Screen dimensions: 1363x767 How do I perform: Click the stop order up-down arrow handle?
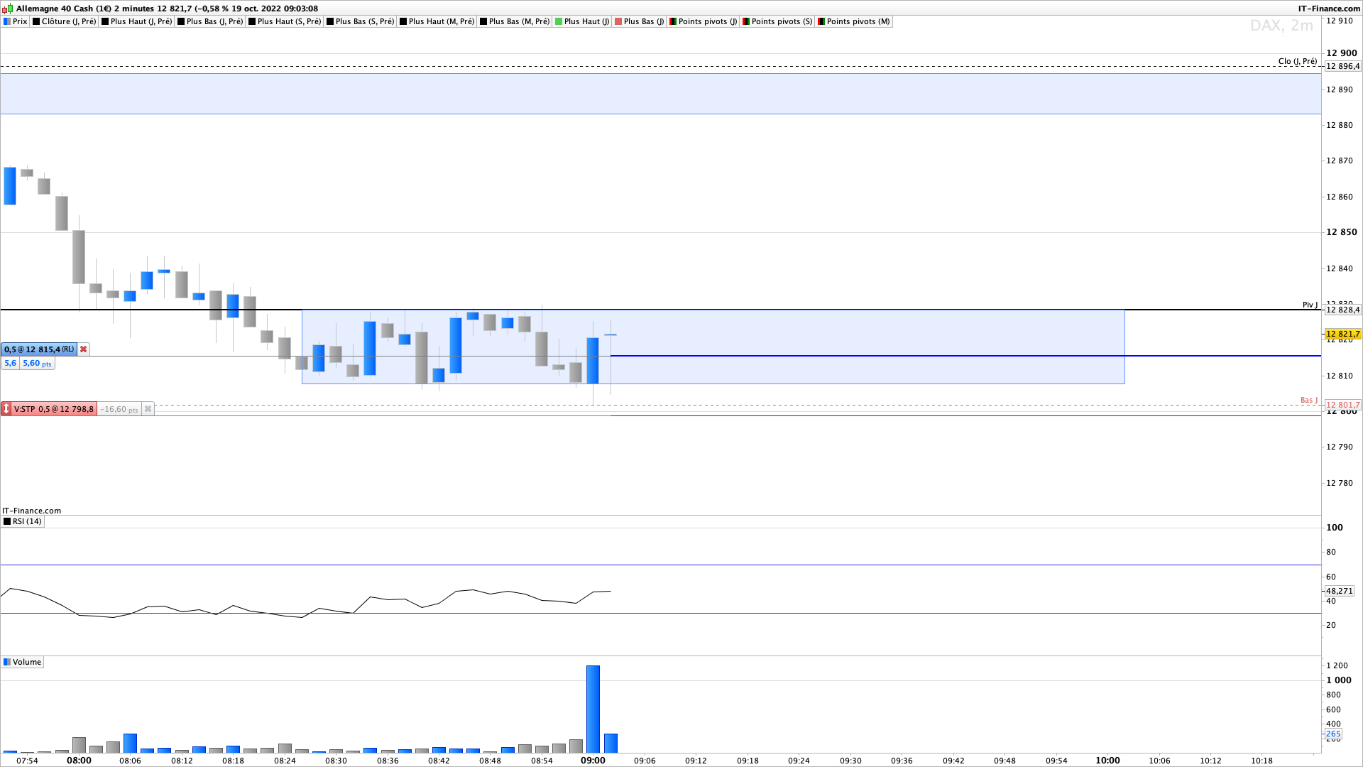pos(6,409)
